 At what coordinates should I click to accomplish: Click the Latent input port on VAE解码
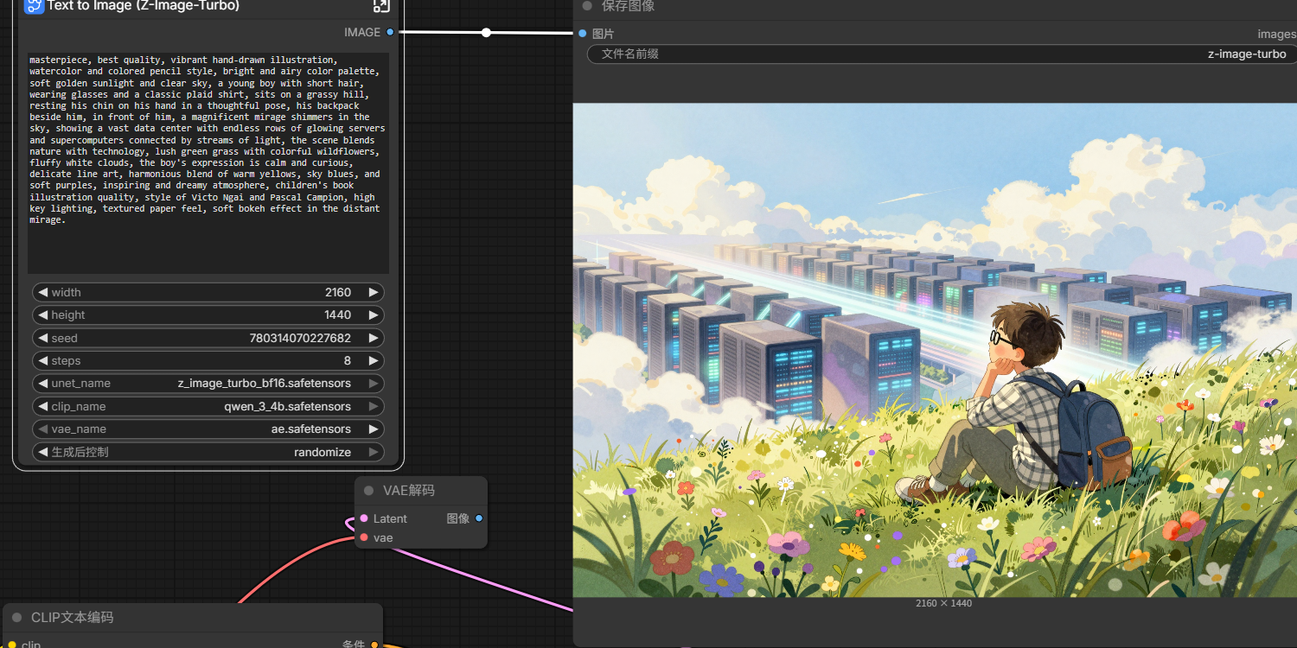point(363,518)
